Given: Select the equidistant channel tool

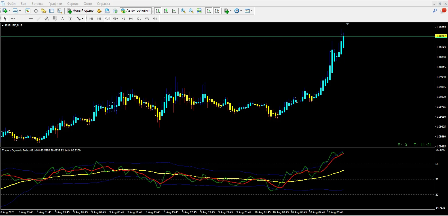Looking at the screenshot, I should (47, 18).
